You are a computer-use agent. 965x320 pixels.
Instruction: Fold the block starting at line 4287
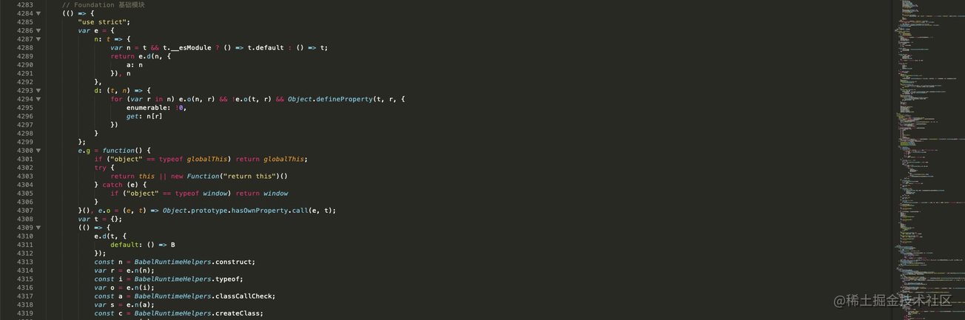38,39
